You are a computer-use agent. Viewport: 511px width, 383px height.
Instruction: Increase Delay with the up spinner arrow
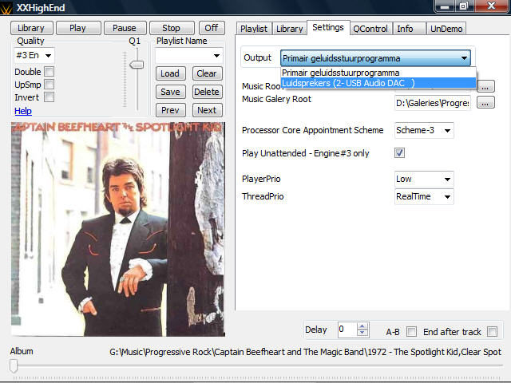(x=362, y=326)
